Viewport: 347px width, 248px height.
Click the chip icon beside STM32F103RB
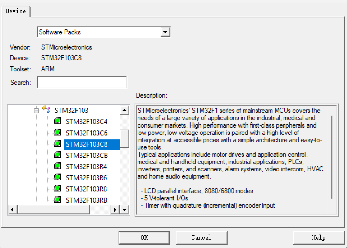click(57, 200)
